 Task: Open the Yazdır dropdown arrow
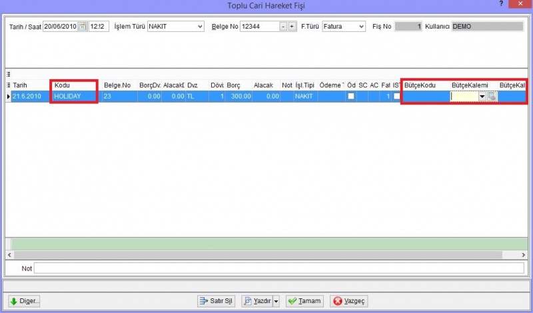coord(276,301)
